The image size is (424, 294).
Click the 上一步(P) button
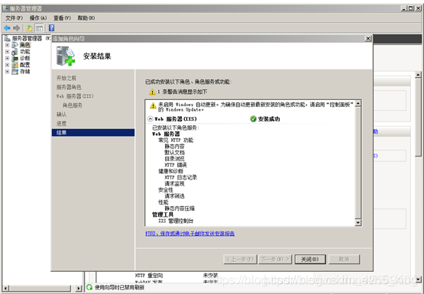click(x=240, y=259)
